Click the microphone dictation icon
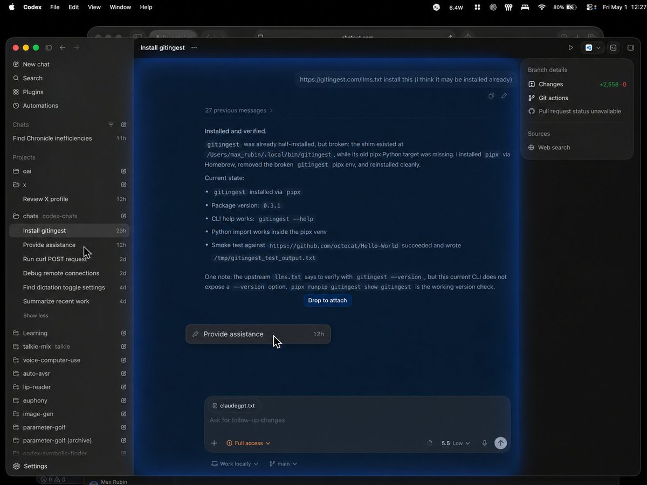 click(x=485, y=443)
